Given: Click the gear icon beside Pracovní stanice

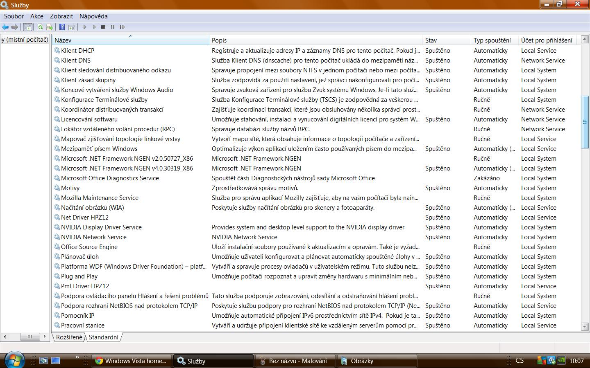Looking at the screenshot, I should (x=57, y=325).
